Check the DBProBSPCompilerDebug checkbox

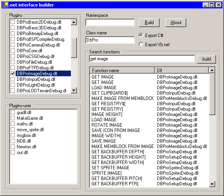13,39
